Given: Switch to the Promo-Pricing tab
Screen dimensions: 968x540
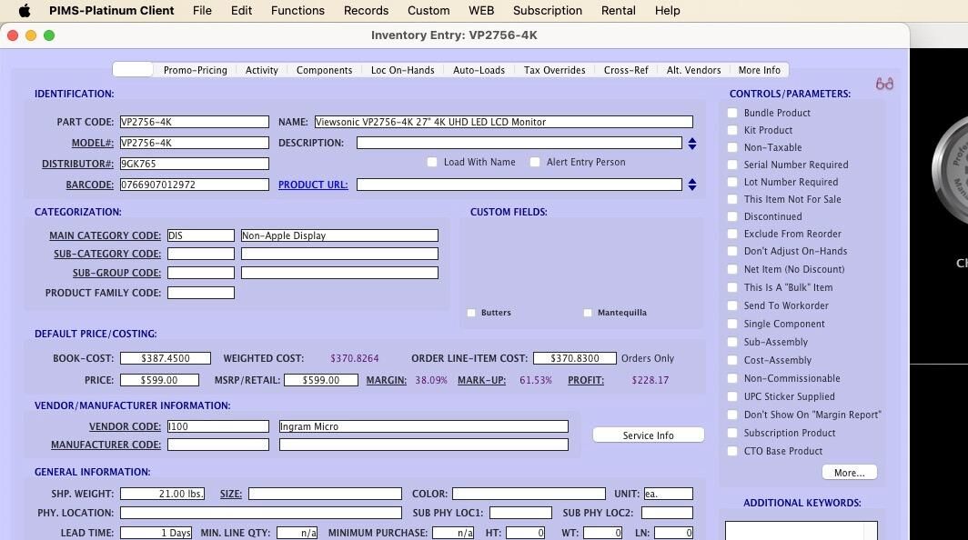Looking at the screenshot, I should [x=195, y=70].
